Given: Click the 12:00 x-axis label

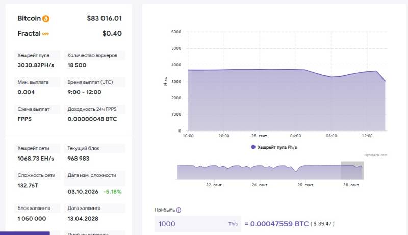Looking at the screenshot, I should [x=367, y=136].
